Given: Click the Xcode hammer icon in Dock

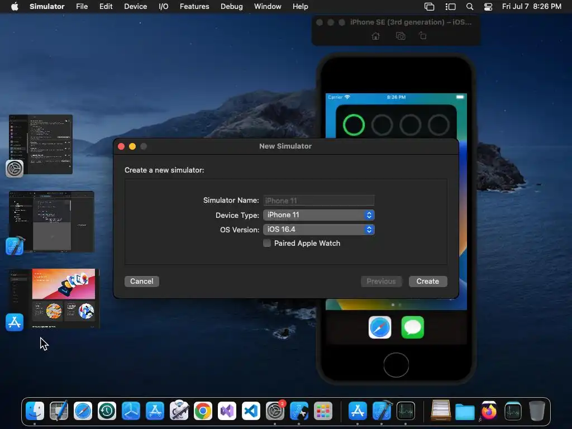Looking at the screenshot, I should (x=382, y=411).
